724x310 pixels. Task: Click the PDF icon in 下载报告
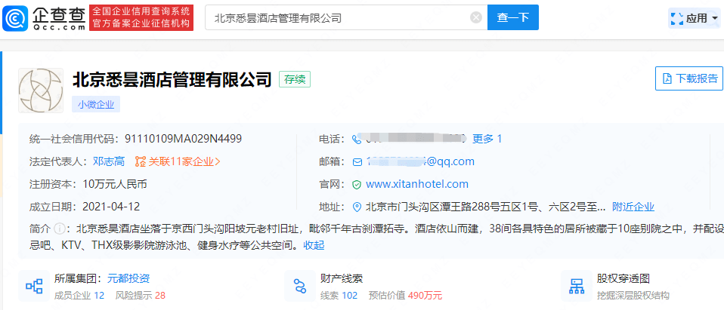click(x=667, y=78)
